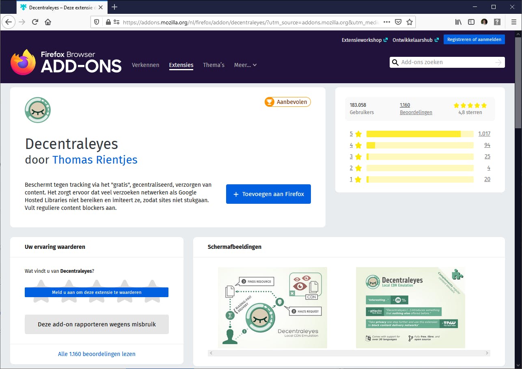Open the Firefox home page
Viewport: 522px width, 369px height.
coord(48,22)
